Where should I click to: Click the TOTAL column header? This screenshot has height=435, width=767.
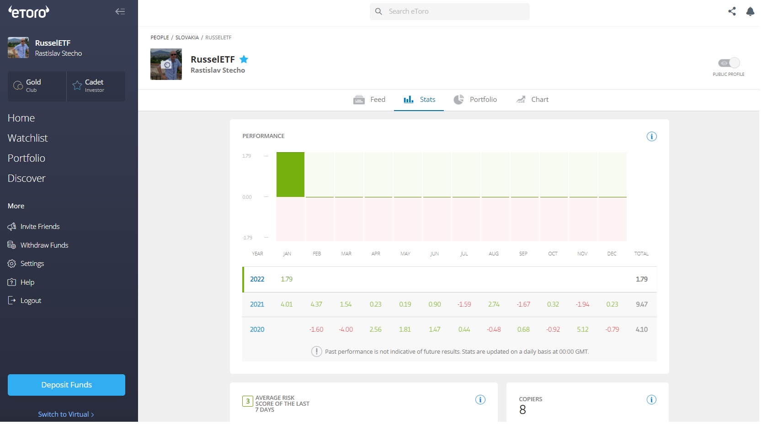641,254
